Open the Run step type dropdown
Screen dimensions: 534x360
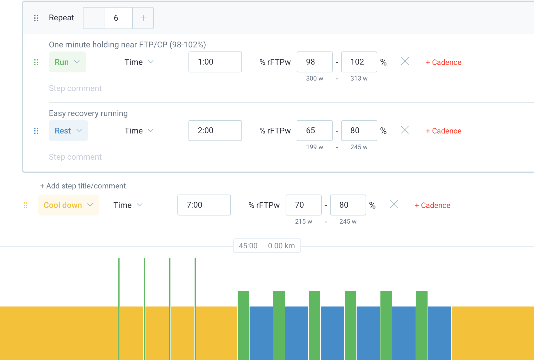[67, 62]
